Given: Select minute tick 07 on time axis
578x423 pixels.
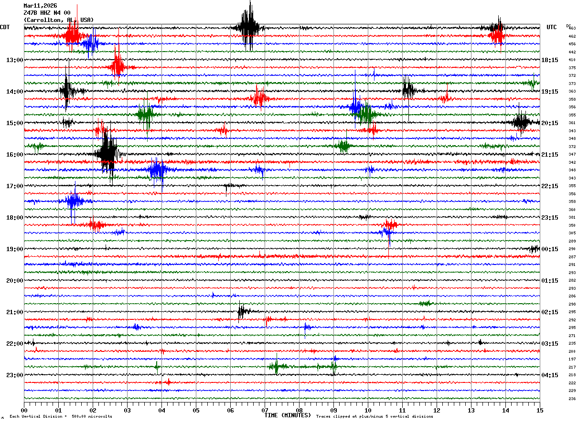Looking at the screenshot, I should coord(265,410).
